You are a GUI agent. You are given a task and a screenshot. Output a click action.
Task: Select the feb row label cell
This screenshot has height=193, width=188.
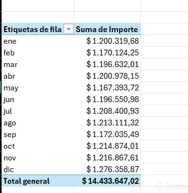[x=38, y=53]
